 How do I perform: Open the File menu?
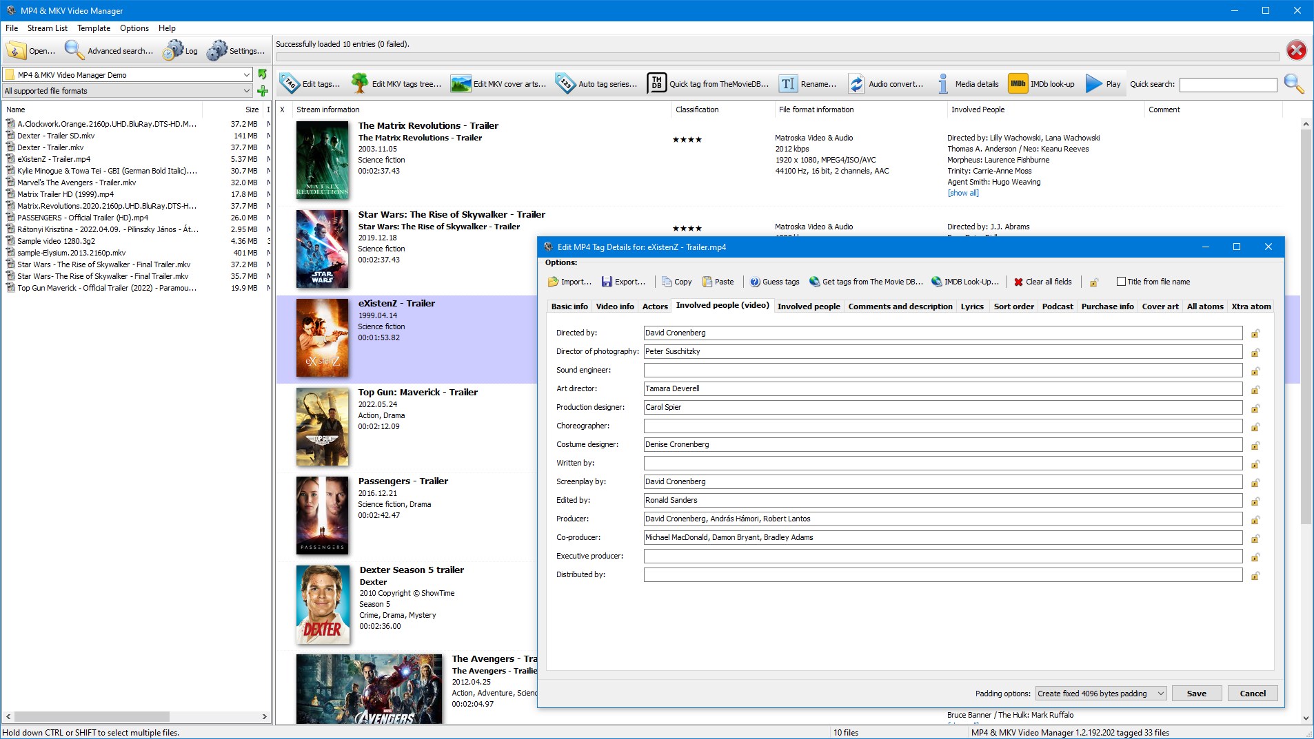pyautogui.click(x=12, y=28)
